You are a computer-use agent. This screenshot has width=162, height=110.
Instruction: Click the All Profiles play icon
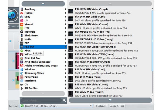coord(22,88)
